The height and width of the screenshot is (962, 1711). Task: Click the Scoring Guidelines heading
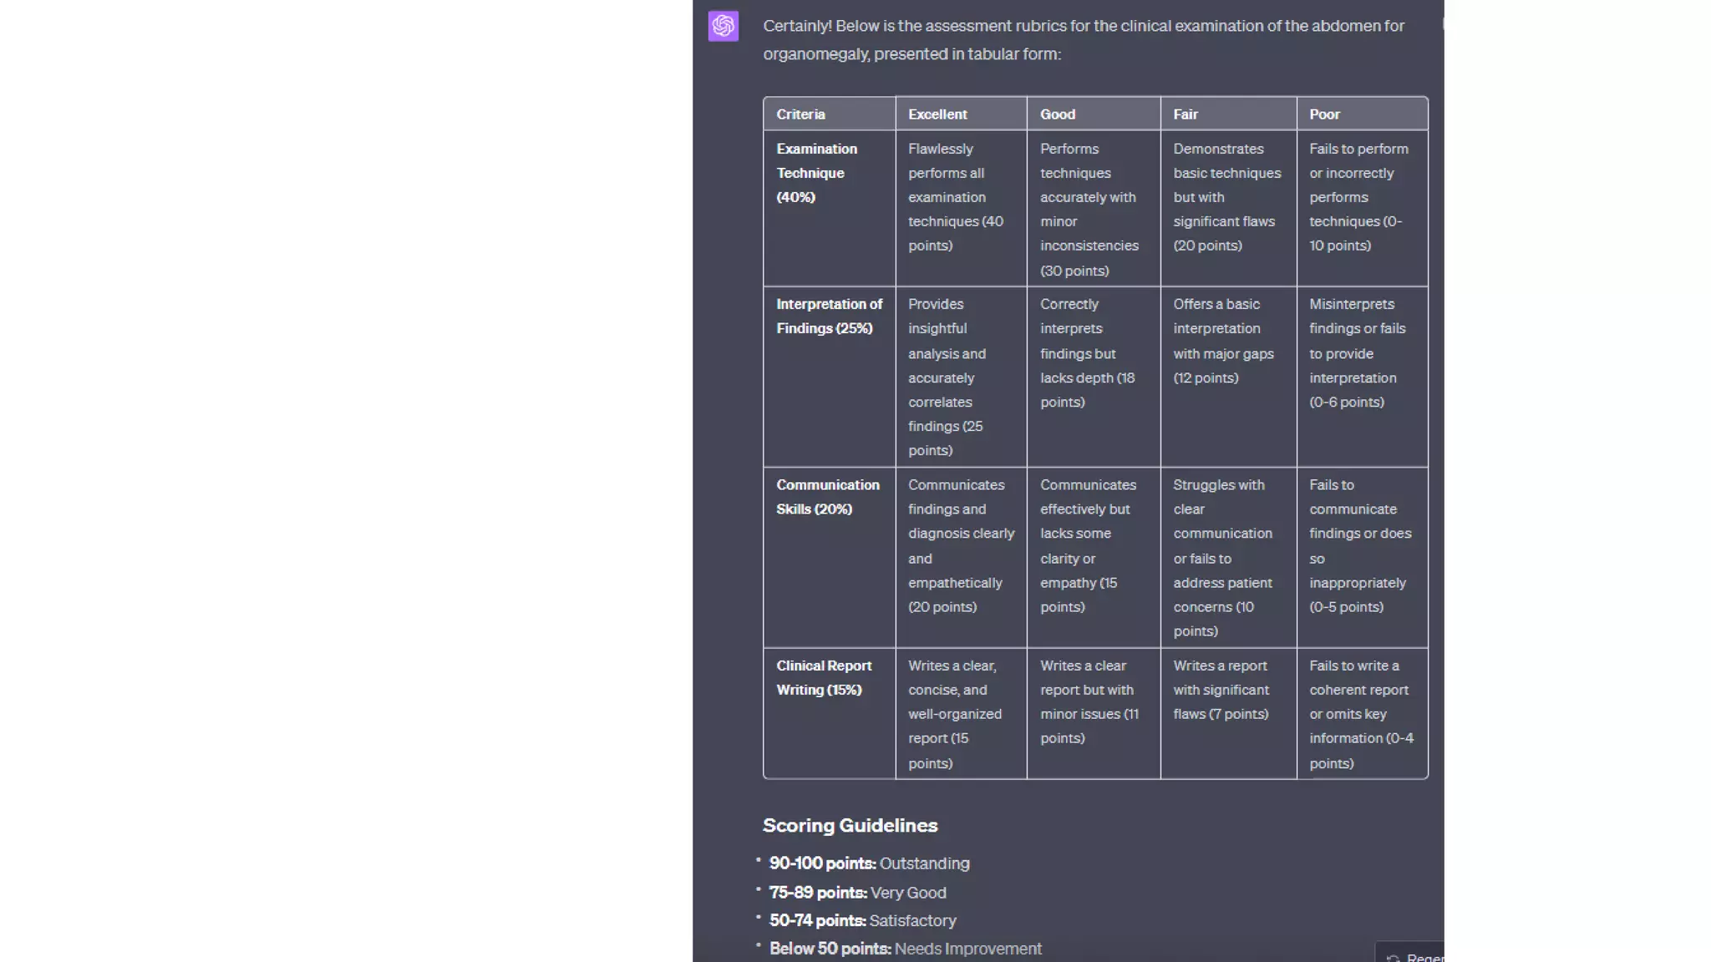pos(850,825)
